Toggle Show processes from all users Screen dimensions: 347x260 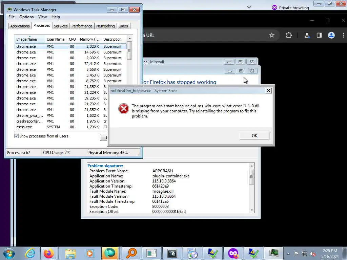click(x=16, y=136)
